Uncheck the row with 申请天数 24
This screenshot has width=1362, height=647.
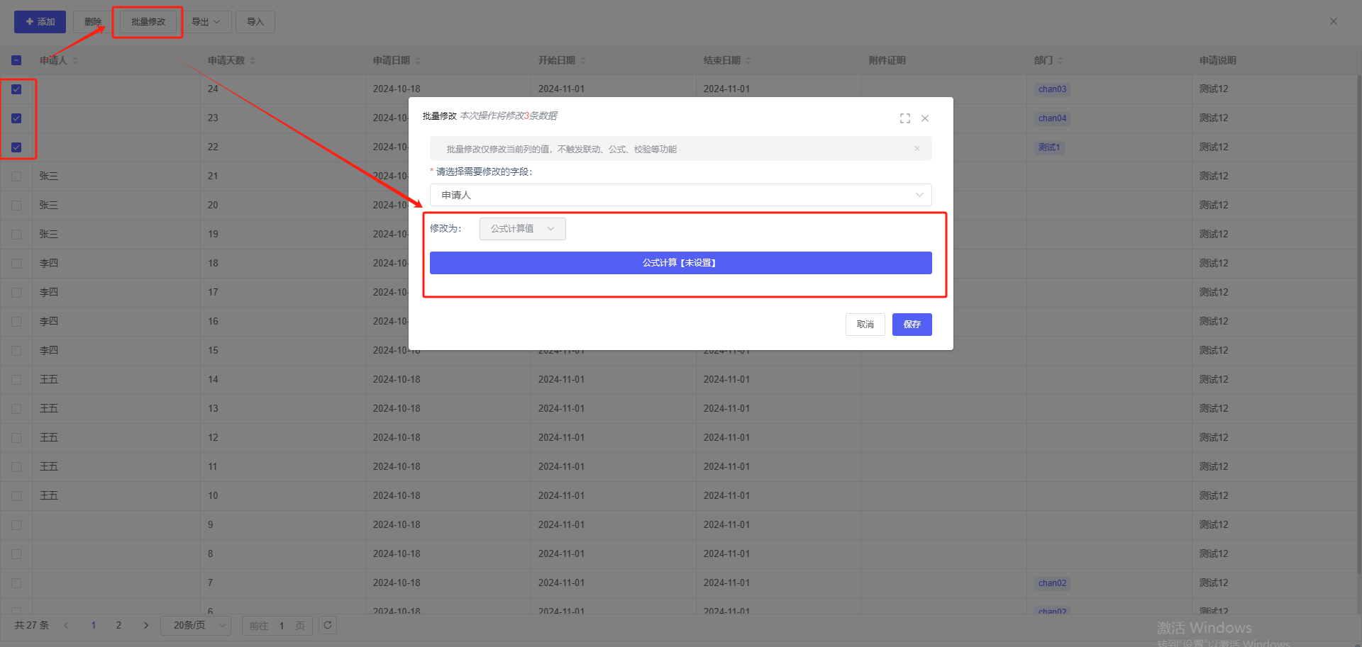(16, 89)
